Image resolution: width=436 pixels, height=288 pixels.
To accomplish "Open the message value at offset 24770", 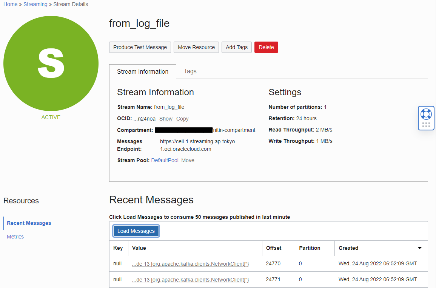I will point(190,263).
